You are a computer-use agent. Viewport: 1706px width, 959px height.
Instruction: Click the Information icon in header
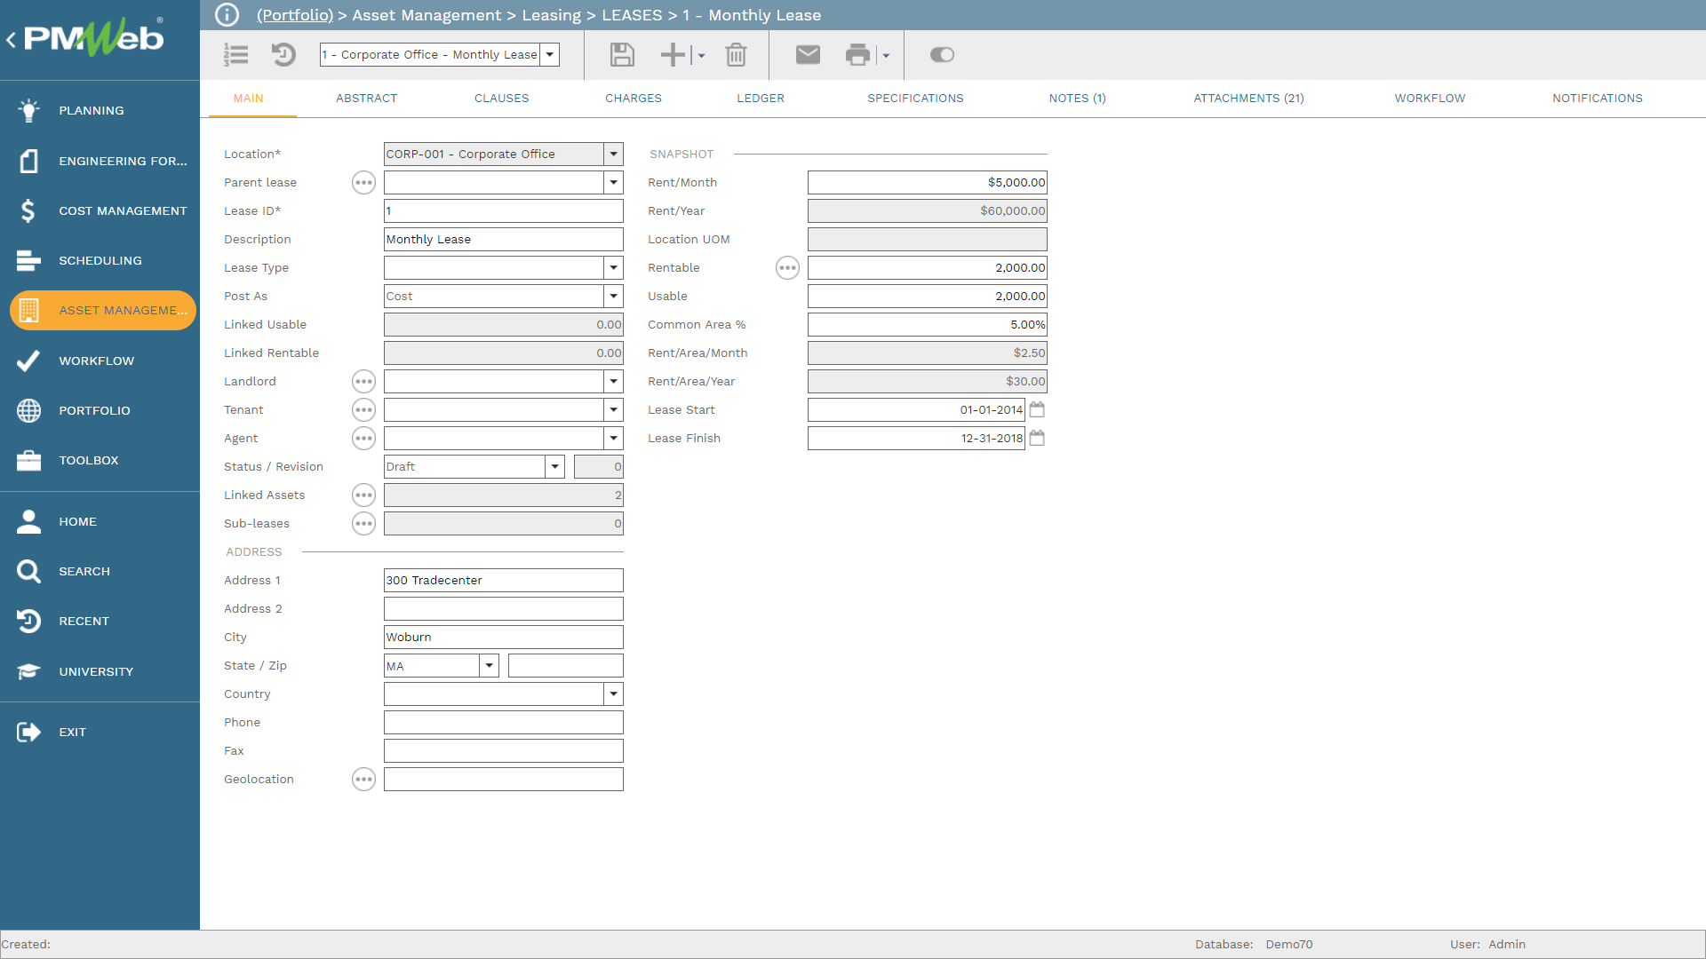pyautogui.click(x=227, y=15)
